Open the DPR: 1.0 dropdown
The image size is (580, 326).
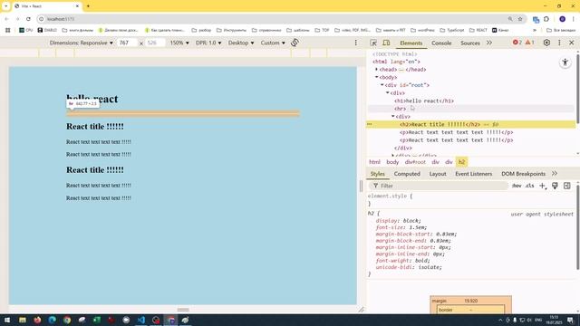(x=208, y=43)
